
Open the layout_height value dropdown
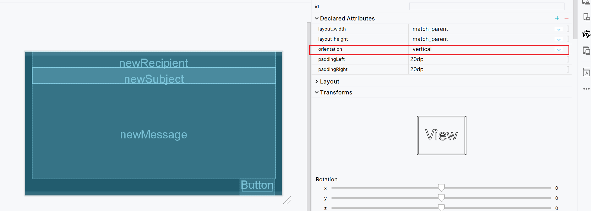tap(559, 39)
